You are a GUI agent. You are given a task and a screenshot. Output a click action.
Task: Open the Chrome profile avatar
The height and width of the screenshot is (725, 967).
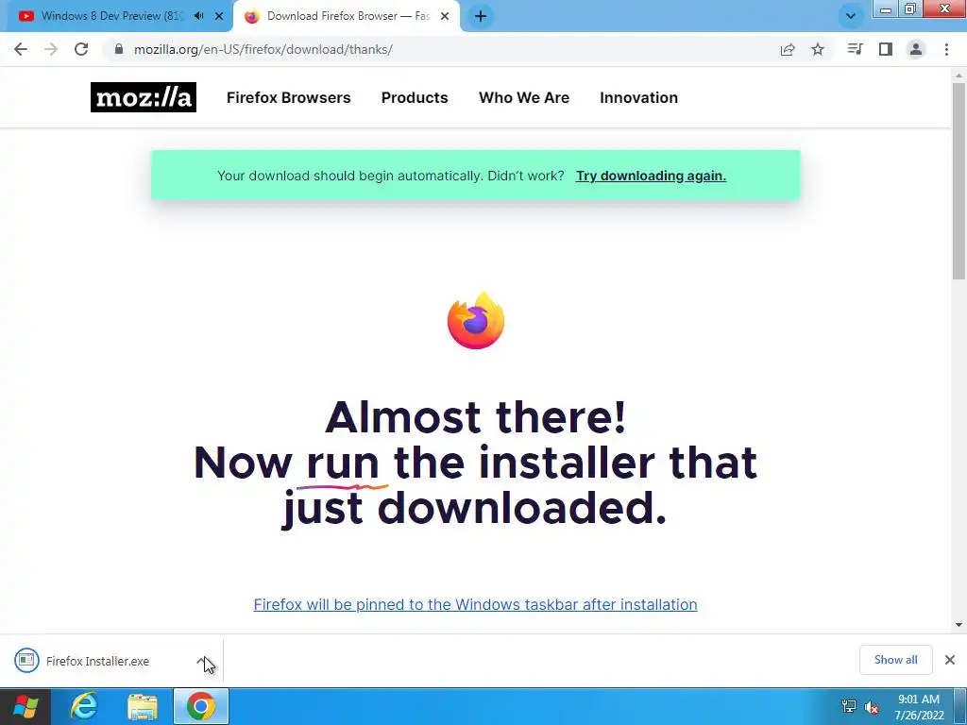[x=916, y=49]
